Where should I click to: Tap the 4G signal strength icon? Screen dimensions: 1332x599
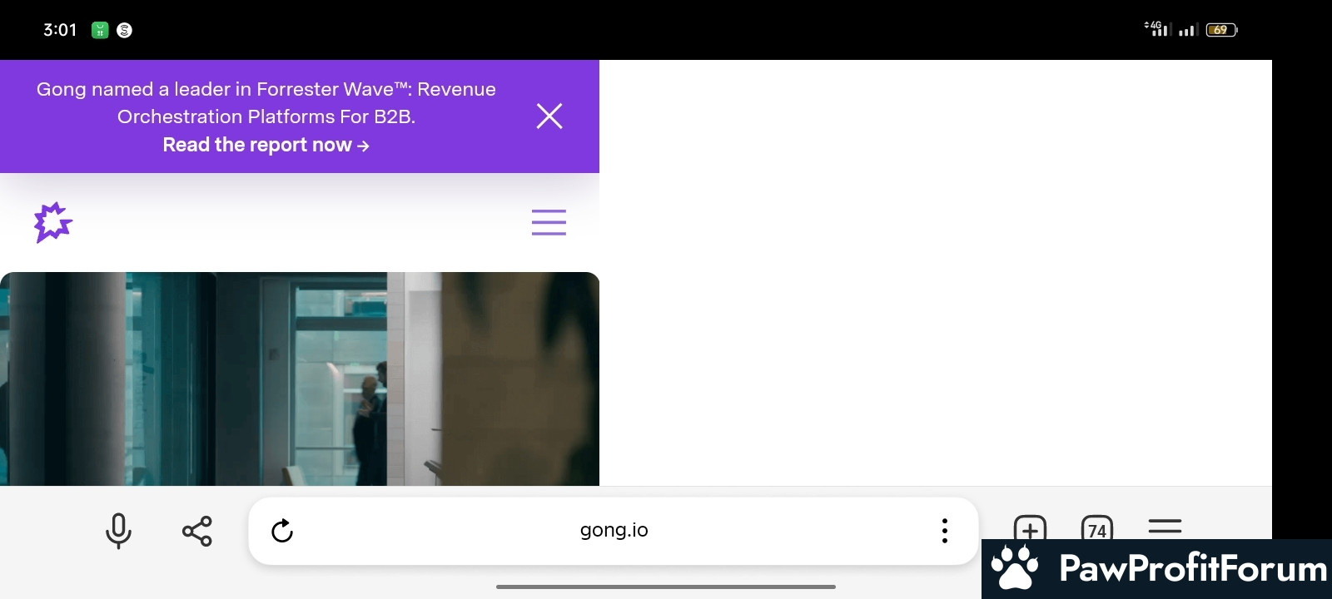pos(1158,29)
